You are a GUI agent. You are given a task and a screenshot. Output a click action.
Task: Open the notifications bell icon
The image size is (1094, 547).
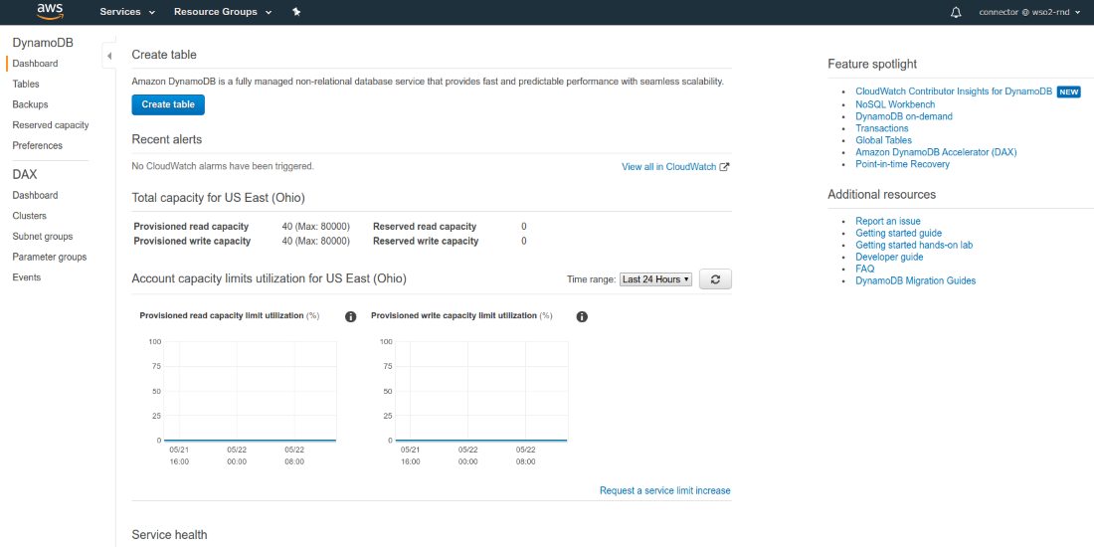click(x=956, y=12)
